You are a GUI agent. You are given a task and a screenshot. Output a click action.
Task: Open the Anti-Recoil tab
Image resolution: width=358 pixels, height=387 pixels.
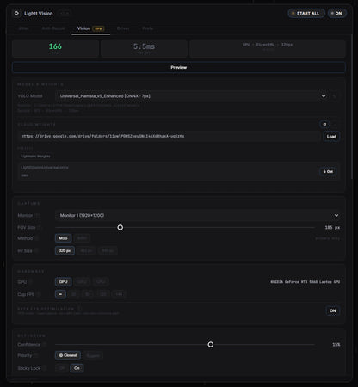coord(53,28)
